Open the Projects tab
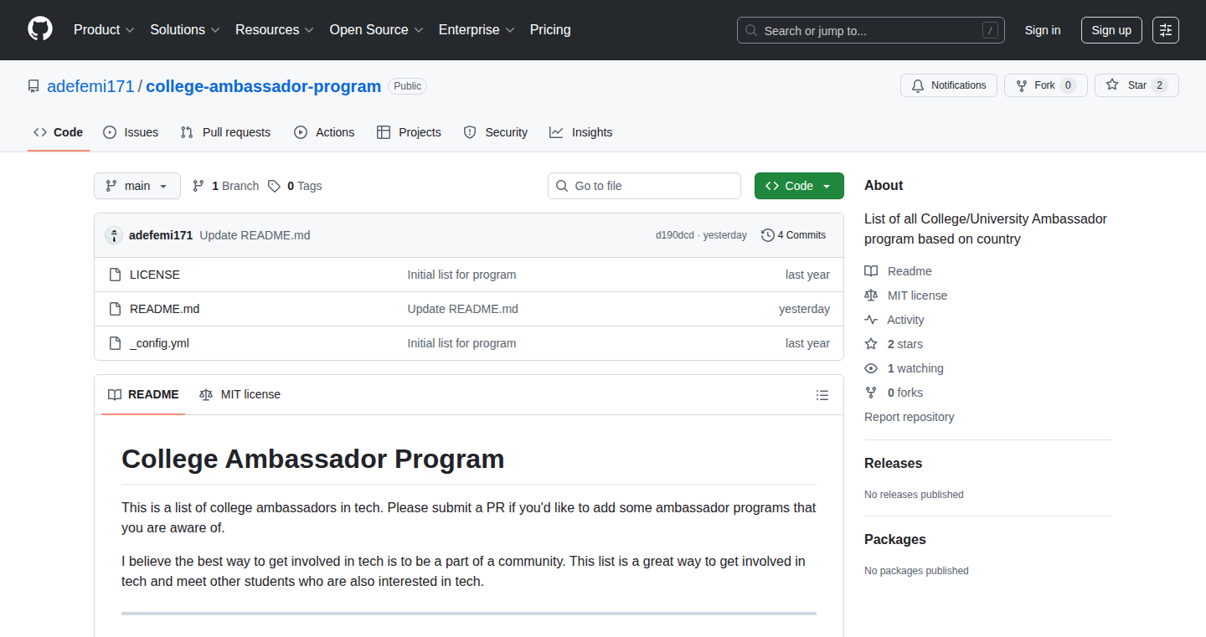Screen dimensions: 1206x637 pos(409,132)
